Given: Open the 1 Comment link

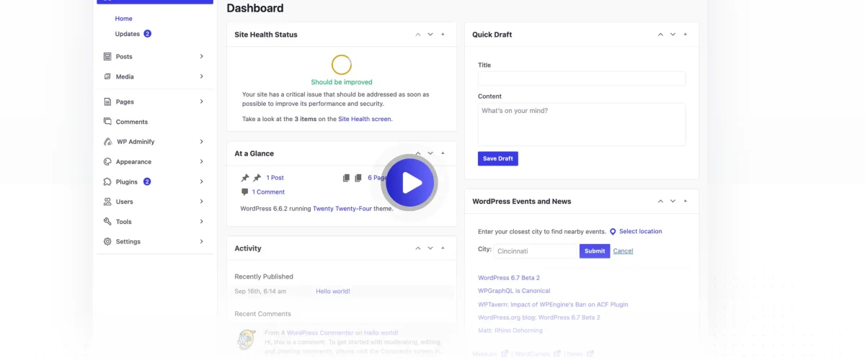Looking at the screenshot, I should pos(268,192).
